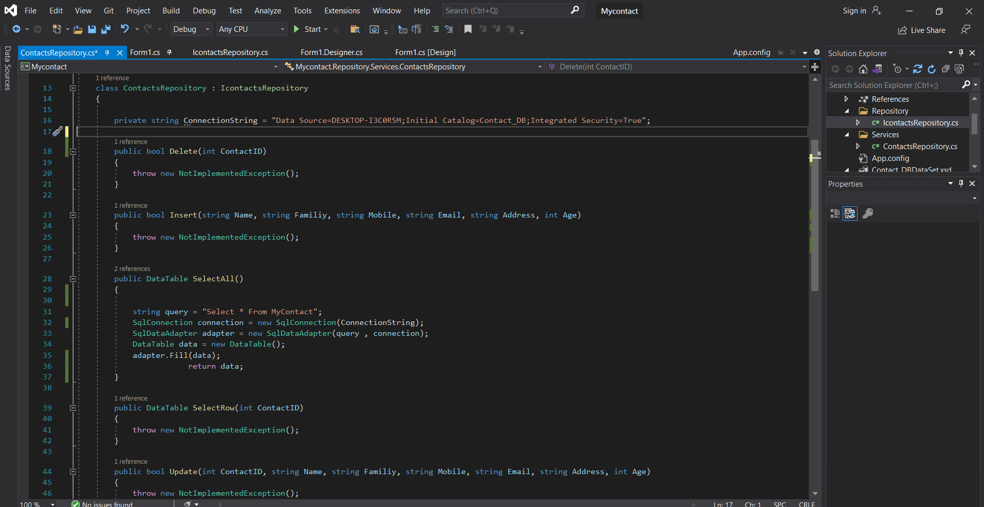Collapse the Services folder in Solution Explorer

point(847,135)
